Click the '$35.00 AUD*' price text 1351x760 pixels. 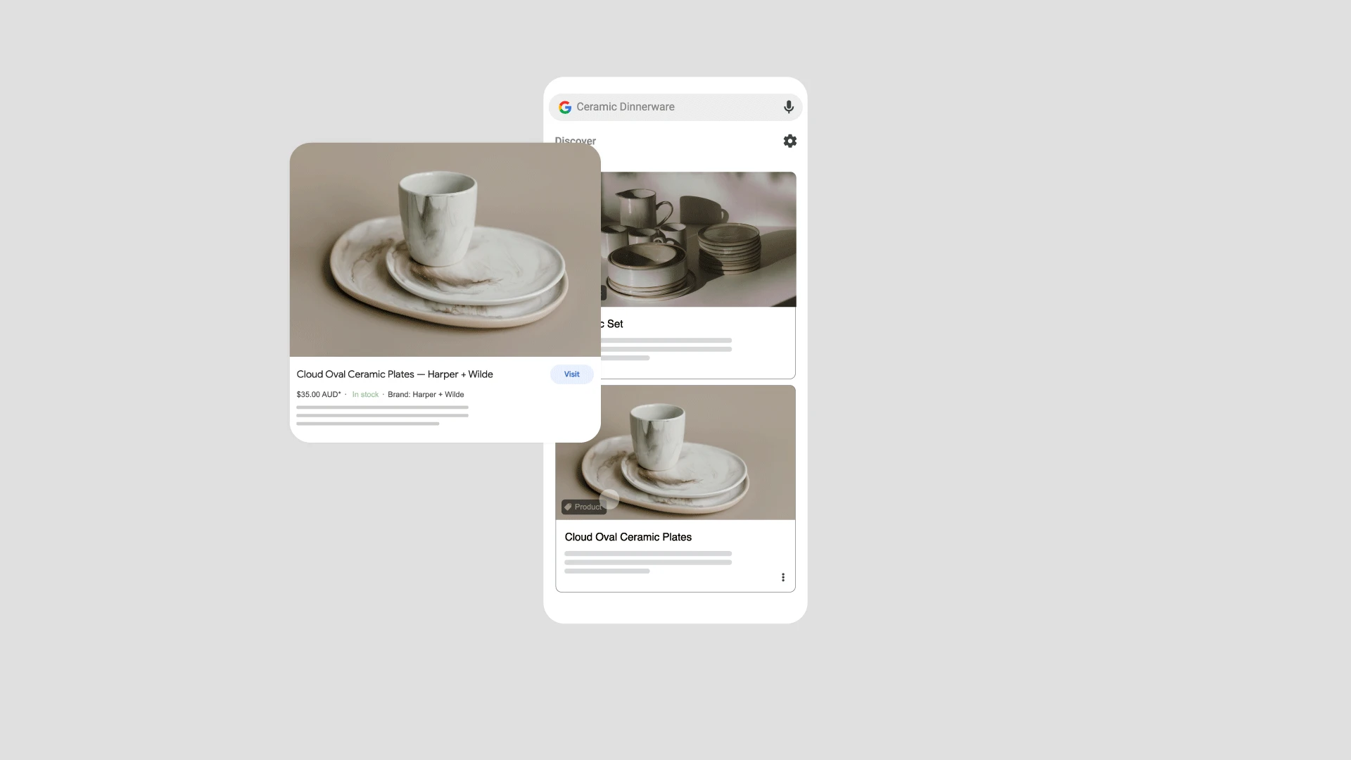click(319, 395)
